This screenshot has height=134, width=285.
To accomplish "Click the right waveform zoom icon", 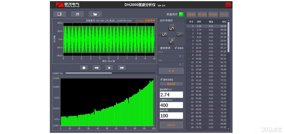I will pos(180,34).
